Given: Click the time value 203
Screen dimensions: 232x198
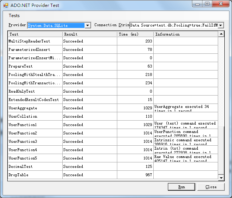Looking at the screenshot, I should click(149, 41).
